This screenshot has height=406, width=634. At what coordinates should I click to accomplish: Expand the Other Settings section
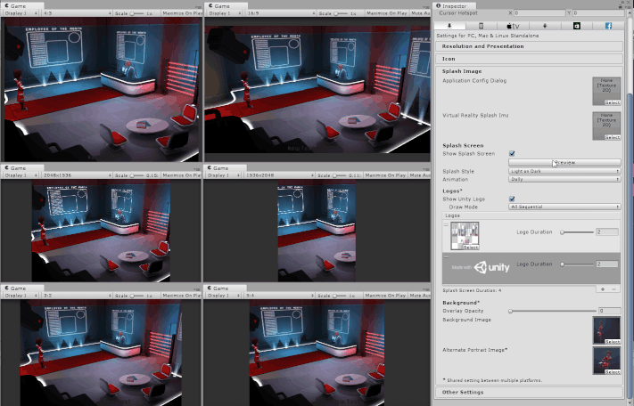[x=530, y=393]
